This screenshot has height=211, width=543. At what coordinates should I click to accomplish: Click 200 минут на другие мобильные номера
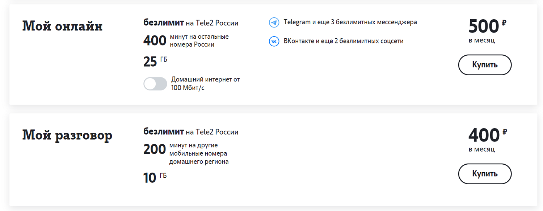(185, 149)
